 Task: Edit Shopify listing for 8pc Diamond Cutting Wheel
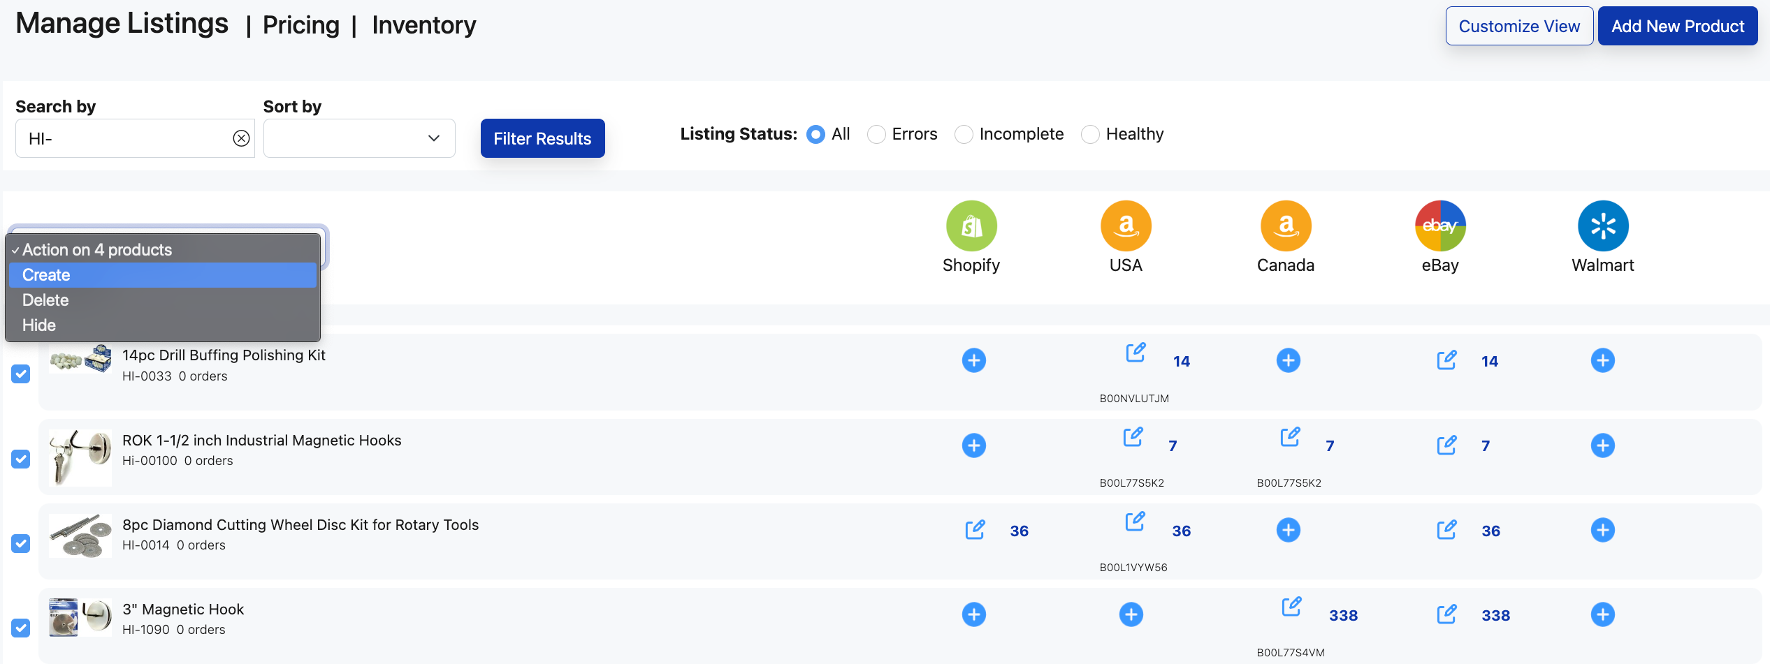pos(975,530)
